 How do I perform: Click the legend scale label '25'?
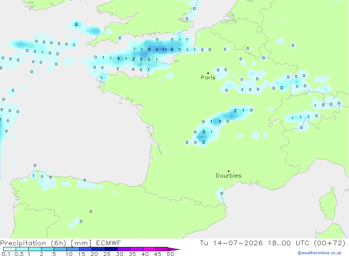coord(107,254)
